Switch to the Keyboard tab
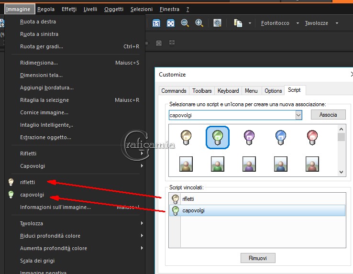The width and height of the screenshot is (353, 274). coord(228,91)
